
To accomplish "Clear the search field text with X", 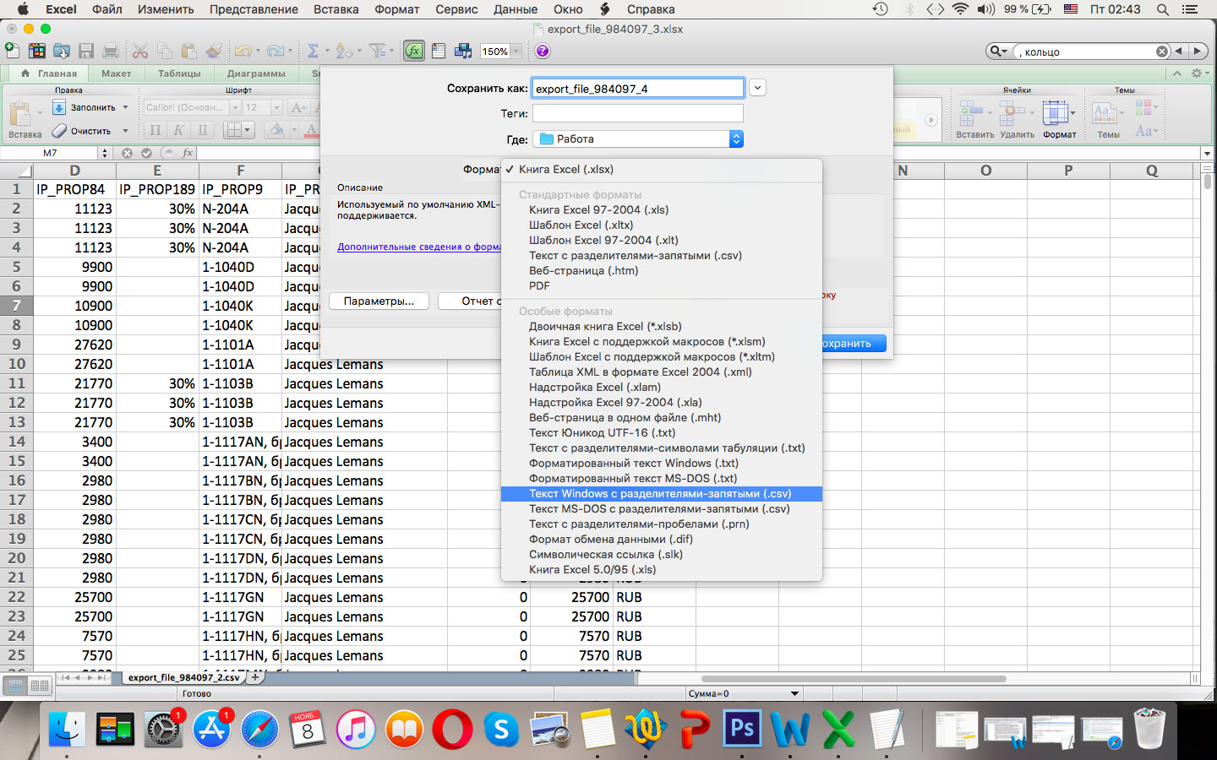I will coord(1162,52).
